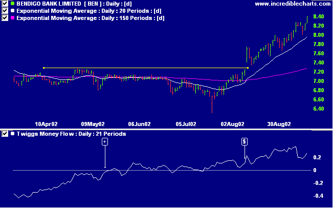This screenshot has height=208, width=333.
Task: Click the 8.40 price axis value
Action: pos(318,16)
